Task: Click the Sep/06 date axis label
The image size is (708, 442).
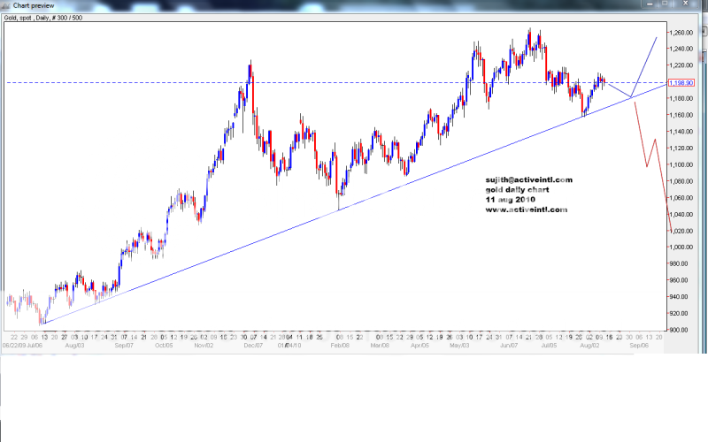Action: [x=639, y=346]
